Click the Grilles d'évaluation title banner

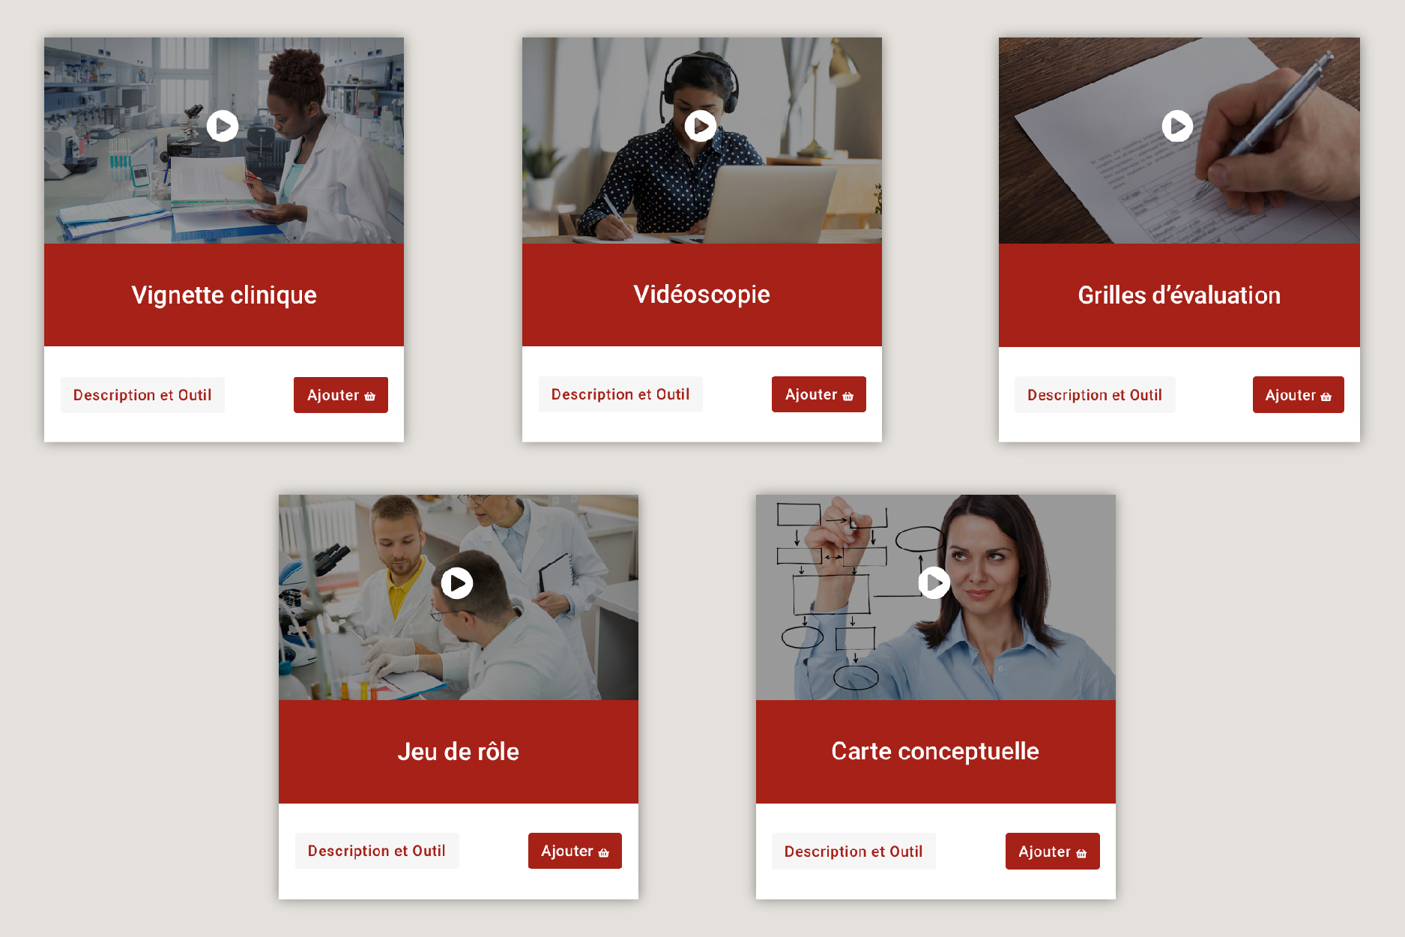tap(1179, 295)
